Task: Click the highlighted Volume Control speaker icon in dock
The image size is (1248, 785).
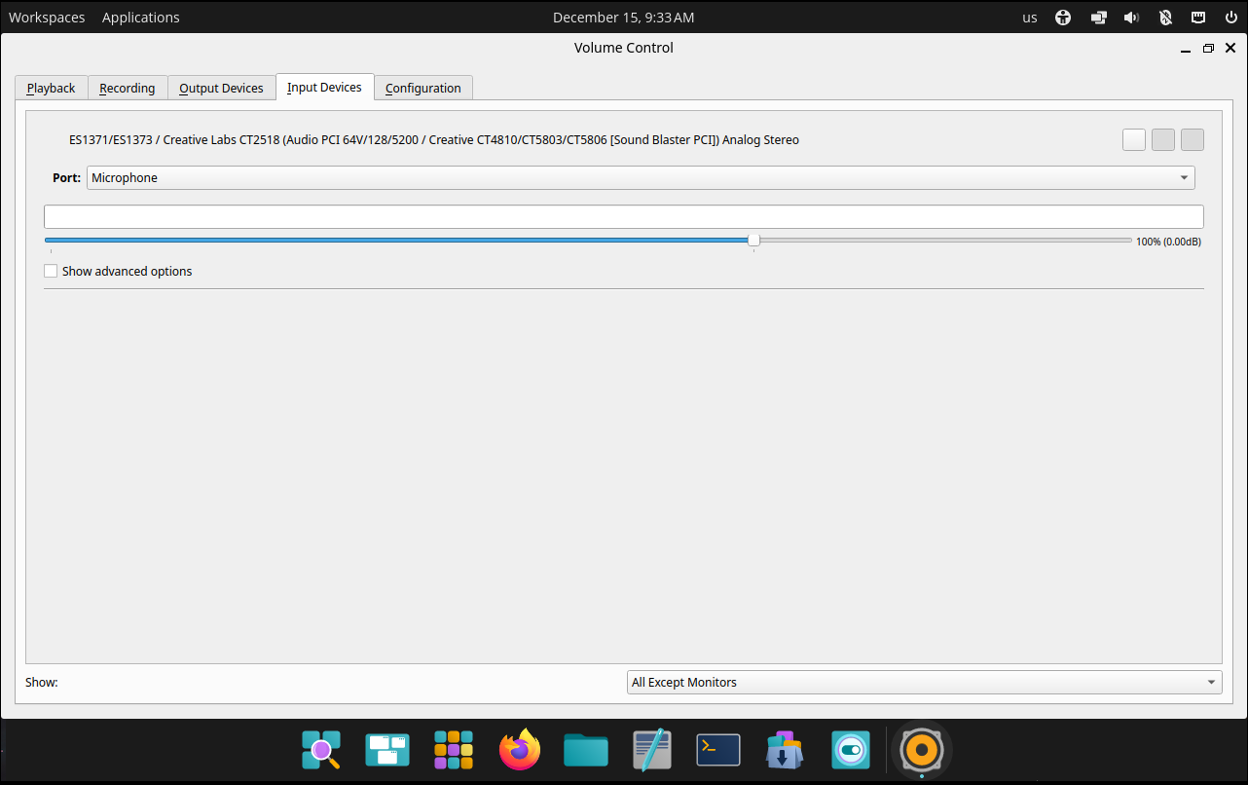Action: (x=921, y=750)
